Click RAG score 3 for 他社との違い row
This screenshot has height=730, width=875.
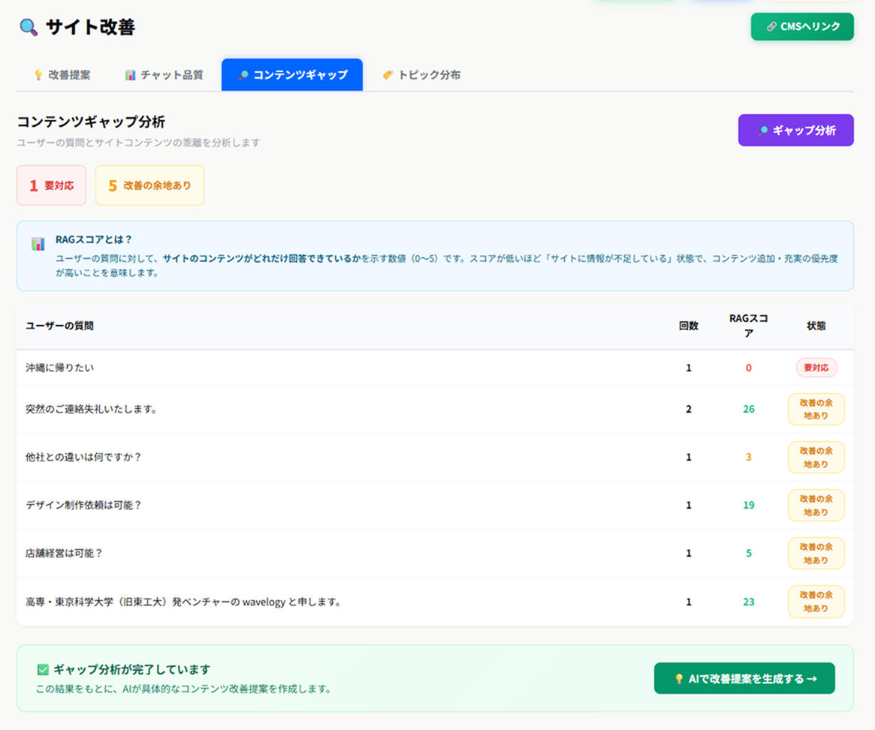748,457
